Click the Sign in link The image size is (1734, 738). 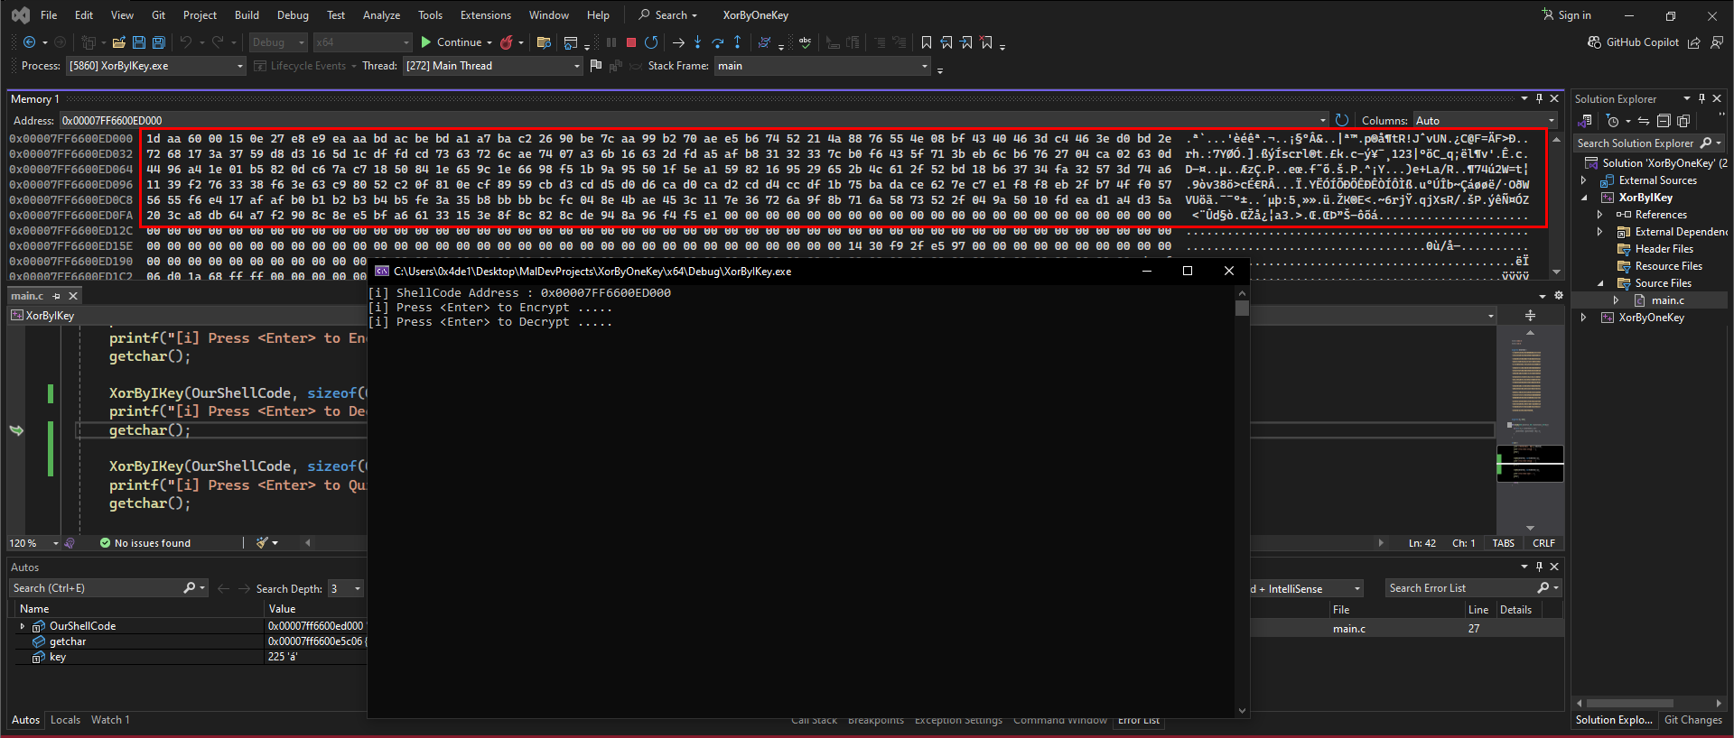coord(1567,15)
